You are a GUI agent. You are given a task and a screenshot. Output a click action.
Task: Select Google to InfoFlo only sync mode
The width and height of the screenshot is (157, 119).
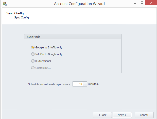pos(33,47)
